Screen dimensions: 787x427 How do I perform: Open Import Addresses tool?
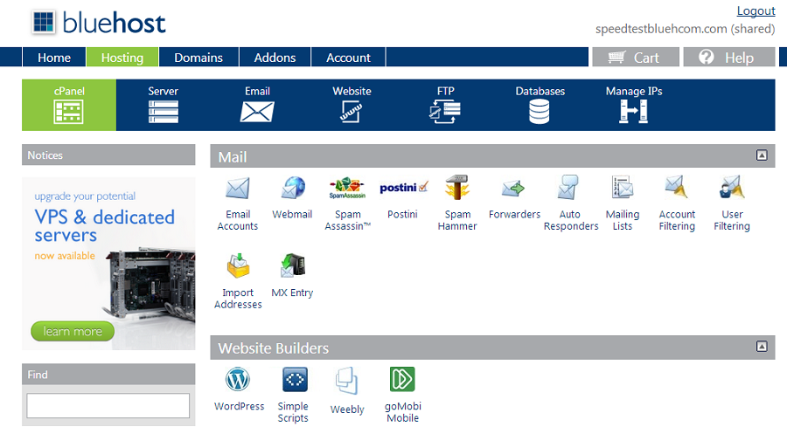click(x=238, y=281)
